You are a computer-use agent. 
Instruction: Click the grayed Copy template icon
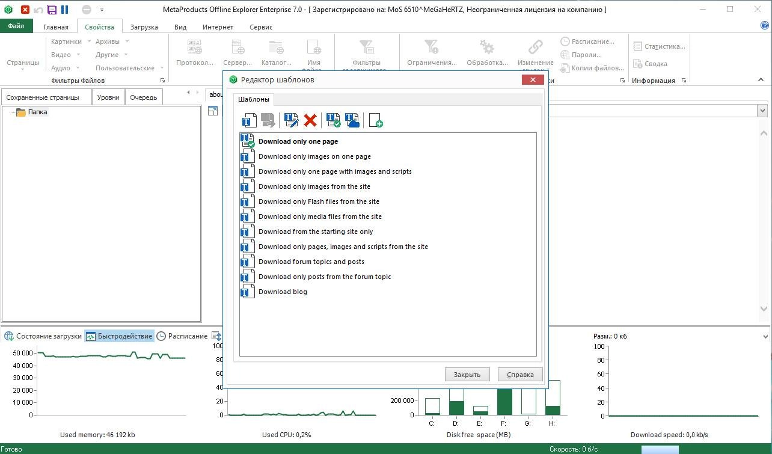(268, 120)
